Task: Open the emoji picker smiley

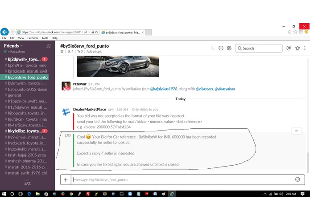Action: [x=298, y=179]
